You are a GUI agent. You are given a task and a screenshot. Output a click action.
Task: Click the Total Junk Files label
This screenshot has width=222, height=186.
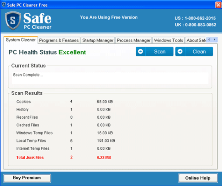click(30, 157)
